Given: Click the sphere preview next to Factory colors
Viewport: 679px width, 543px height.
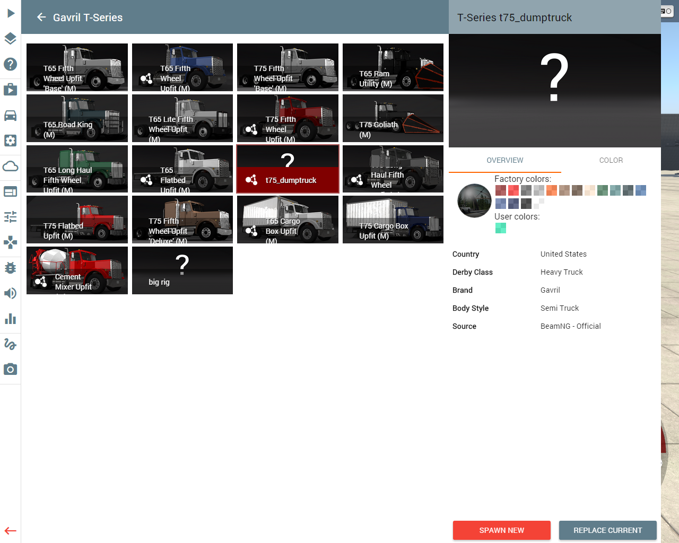Looking at the screenshot, I should (x=474, y=201).
